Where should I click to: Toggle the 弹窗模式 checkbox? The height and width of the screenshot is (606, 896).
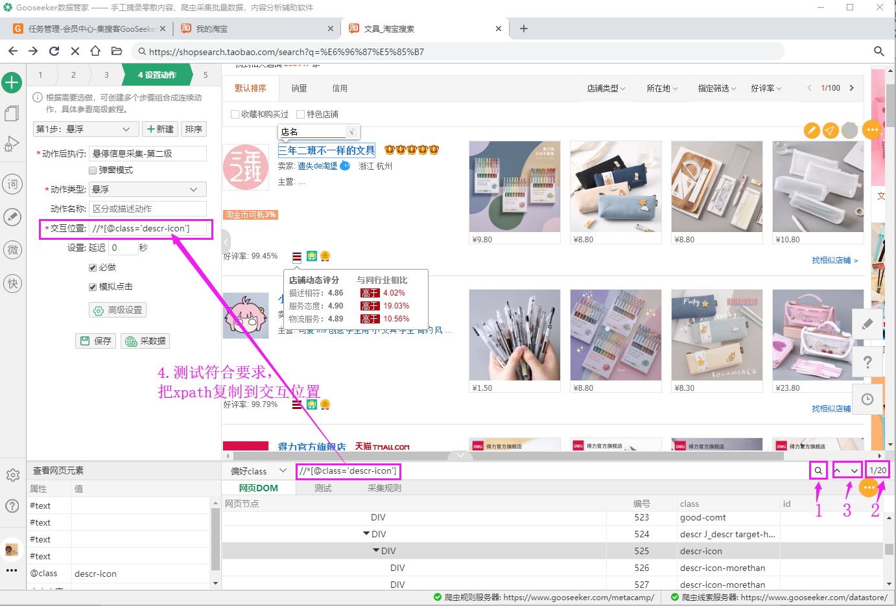coord(93,170)
